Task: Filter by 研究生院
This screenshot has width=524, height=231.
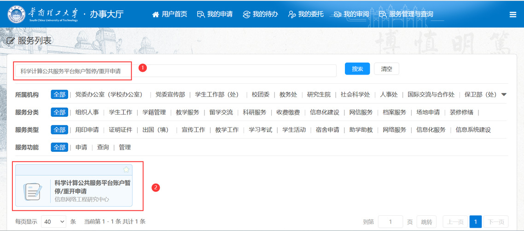Action: 319,94
